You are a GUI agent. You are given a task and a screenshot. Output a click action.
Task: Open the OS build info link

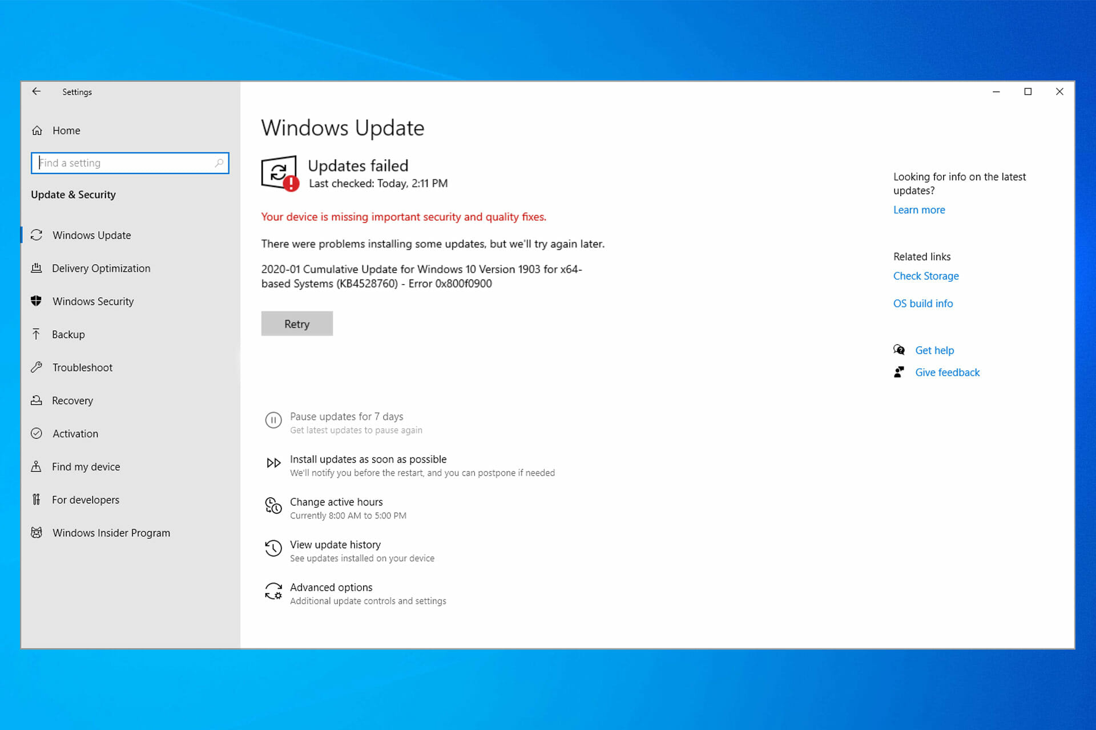pyautogui.click(x=923, y=303)
